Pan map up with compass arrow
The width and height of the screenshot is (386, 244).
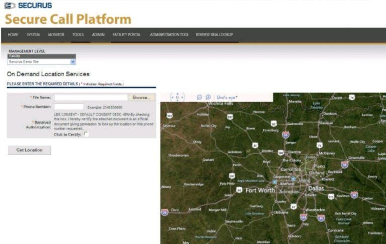(177, 94)
